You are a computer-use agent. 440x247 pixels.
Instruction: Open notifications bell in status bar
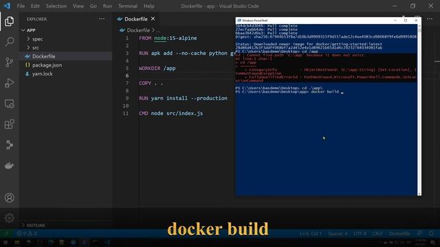[x=431, y=233]
